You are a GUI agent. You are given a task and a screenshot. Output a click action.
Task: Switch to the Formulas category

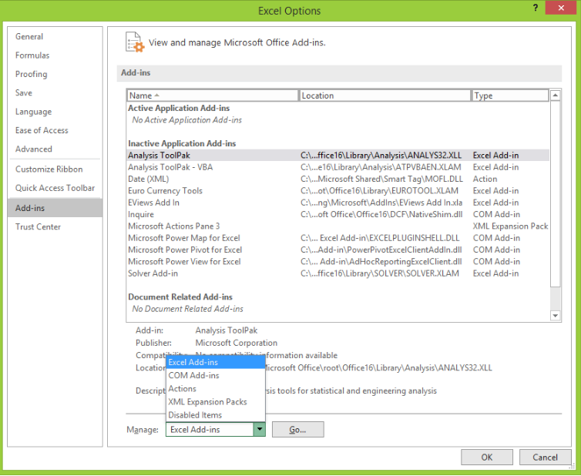click(x=55, y=55)
